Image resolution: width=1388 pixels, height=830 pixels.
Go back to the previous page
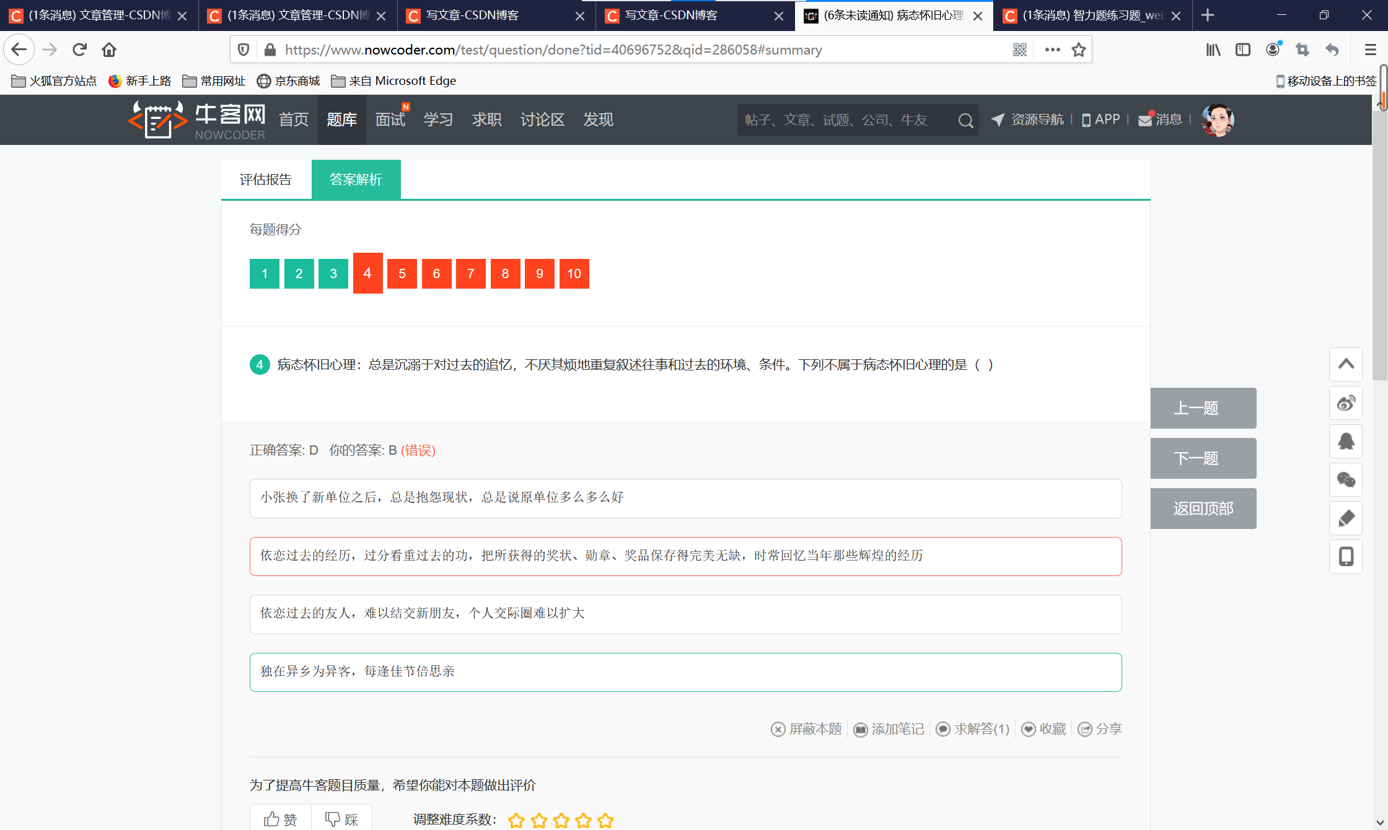[x=19, y=50]
